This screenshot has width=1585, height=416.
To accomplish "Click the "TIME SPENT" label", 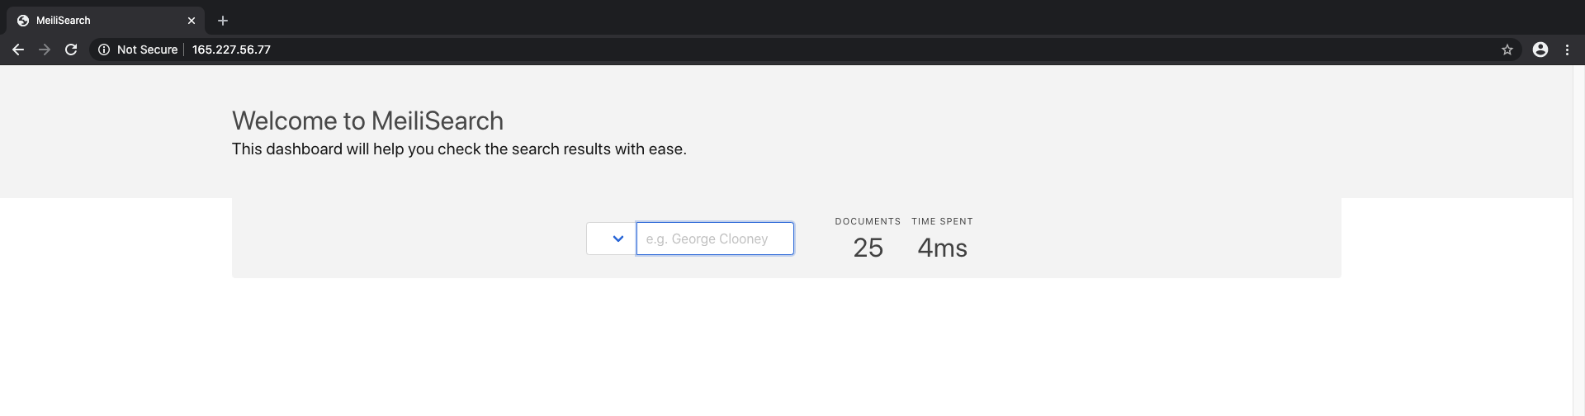I will coord(942,221).
